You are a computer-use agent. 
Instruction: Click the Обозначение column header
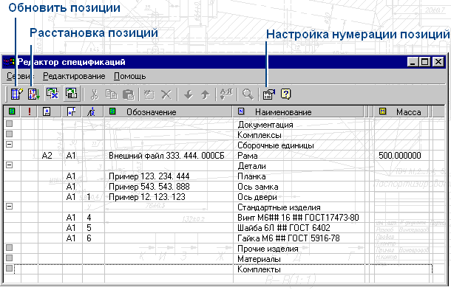coord(169,111)
